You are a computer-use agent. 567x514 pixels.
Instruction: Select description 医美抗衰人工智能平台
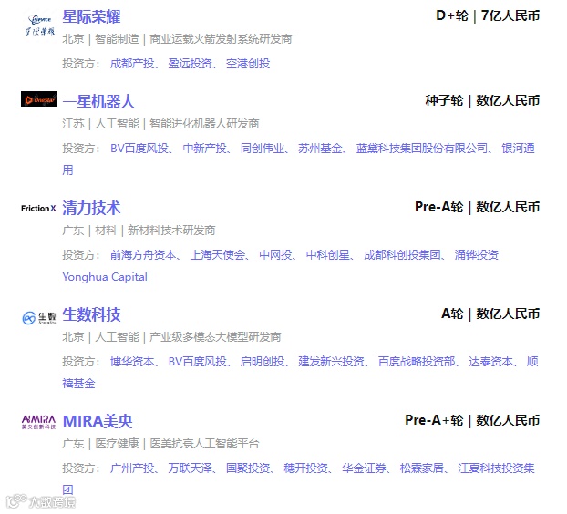click(x=204, y=444)
